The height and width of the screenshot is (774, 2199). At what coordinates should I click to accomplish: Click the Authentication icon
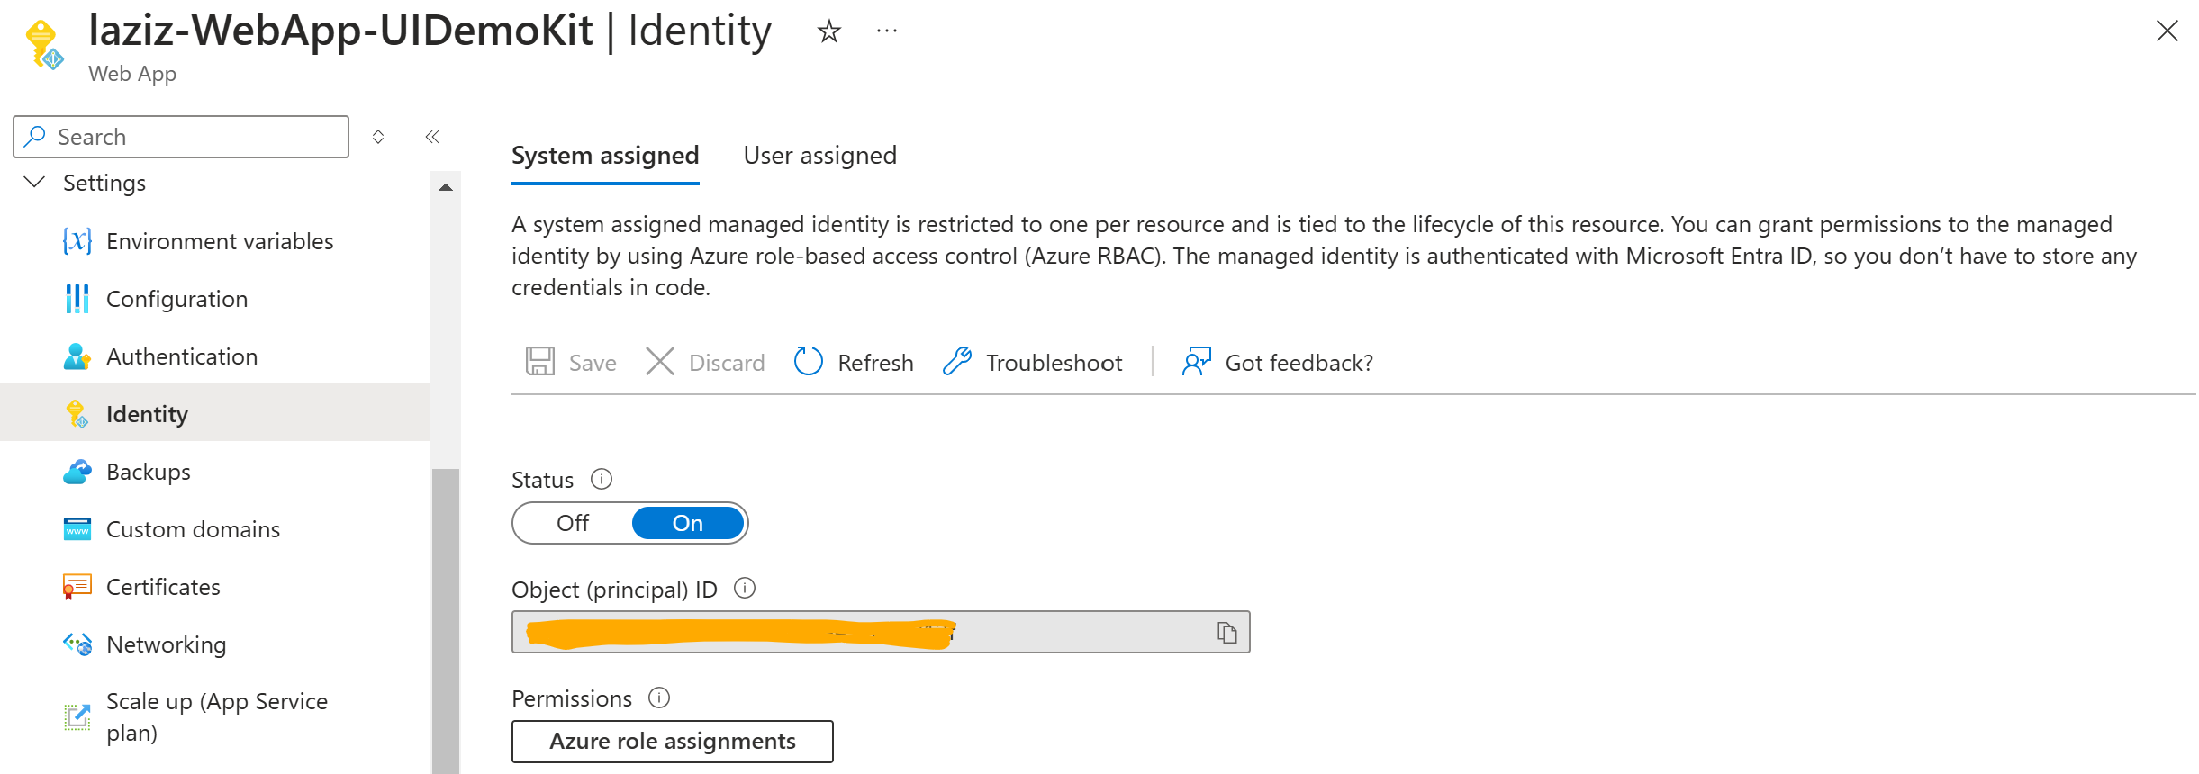point(77,356)
